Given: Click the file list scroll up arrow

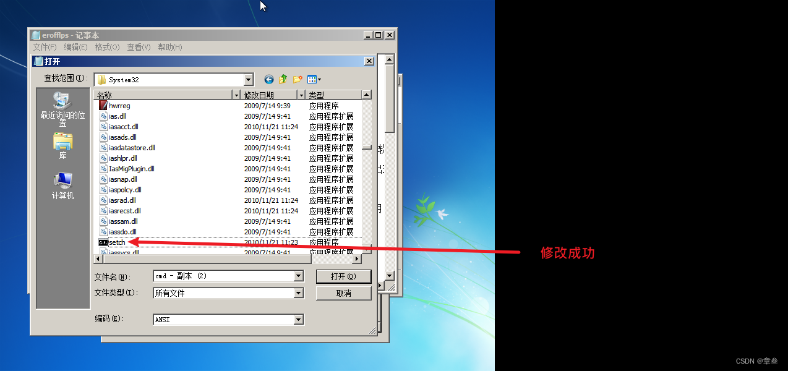Looking at the screenshot, I should point(367,95).
